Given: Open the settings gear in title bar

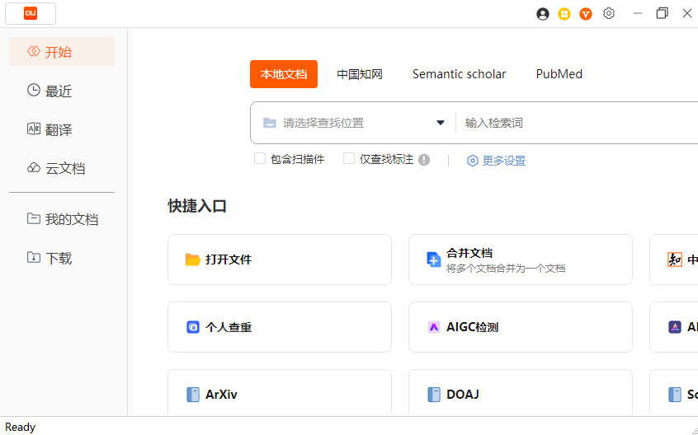Looking at the screenshot, I should click(x=609, y=13).
